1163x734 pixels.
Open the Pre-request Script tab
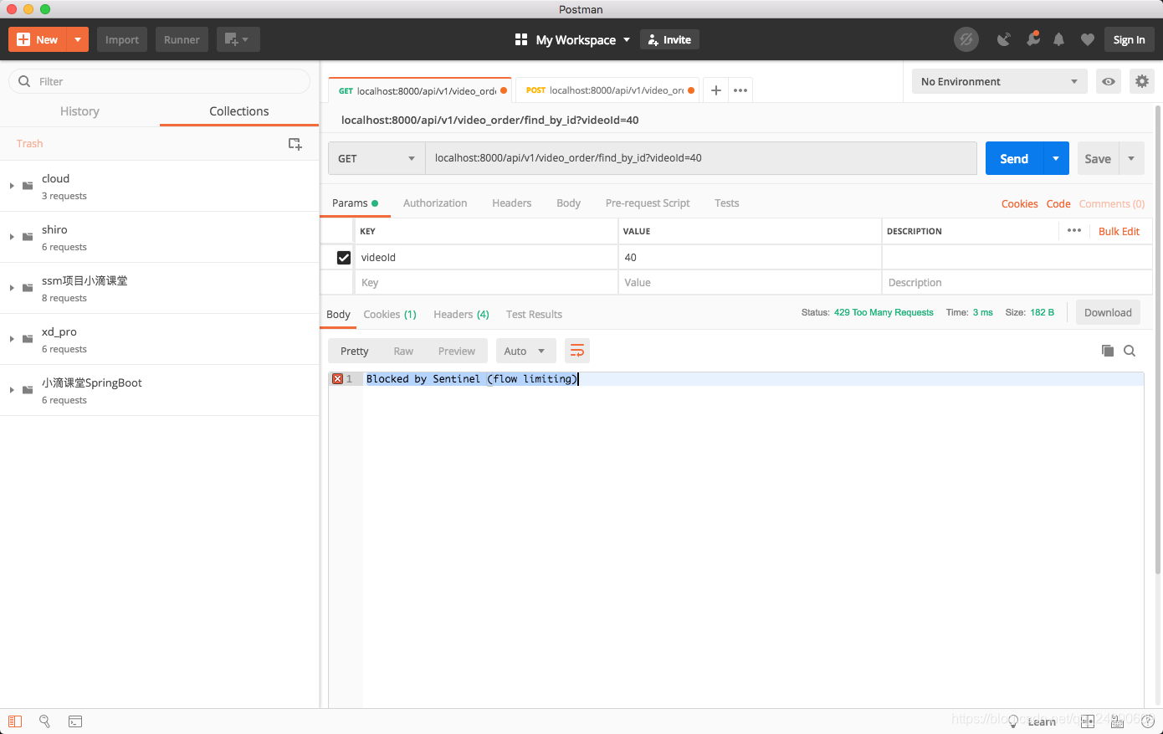click(648, 203)
